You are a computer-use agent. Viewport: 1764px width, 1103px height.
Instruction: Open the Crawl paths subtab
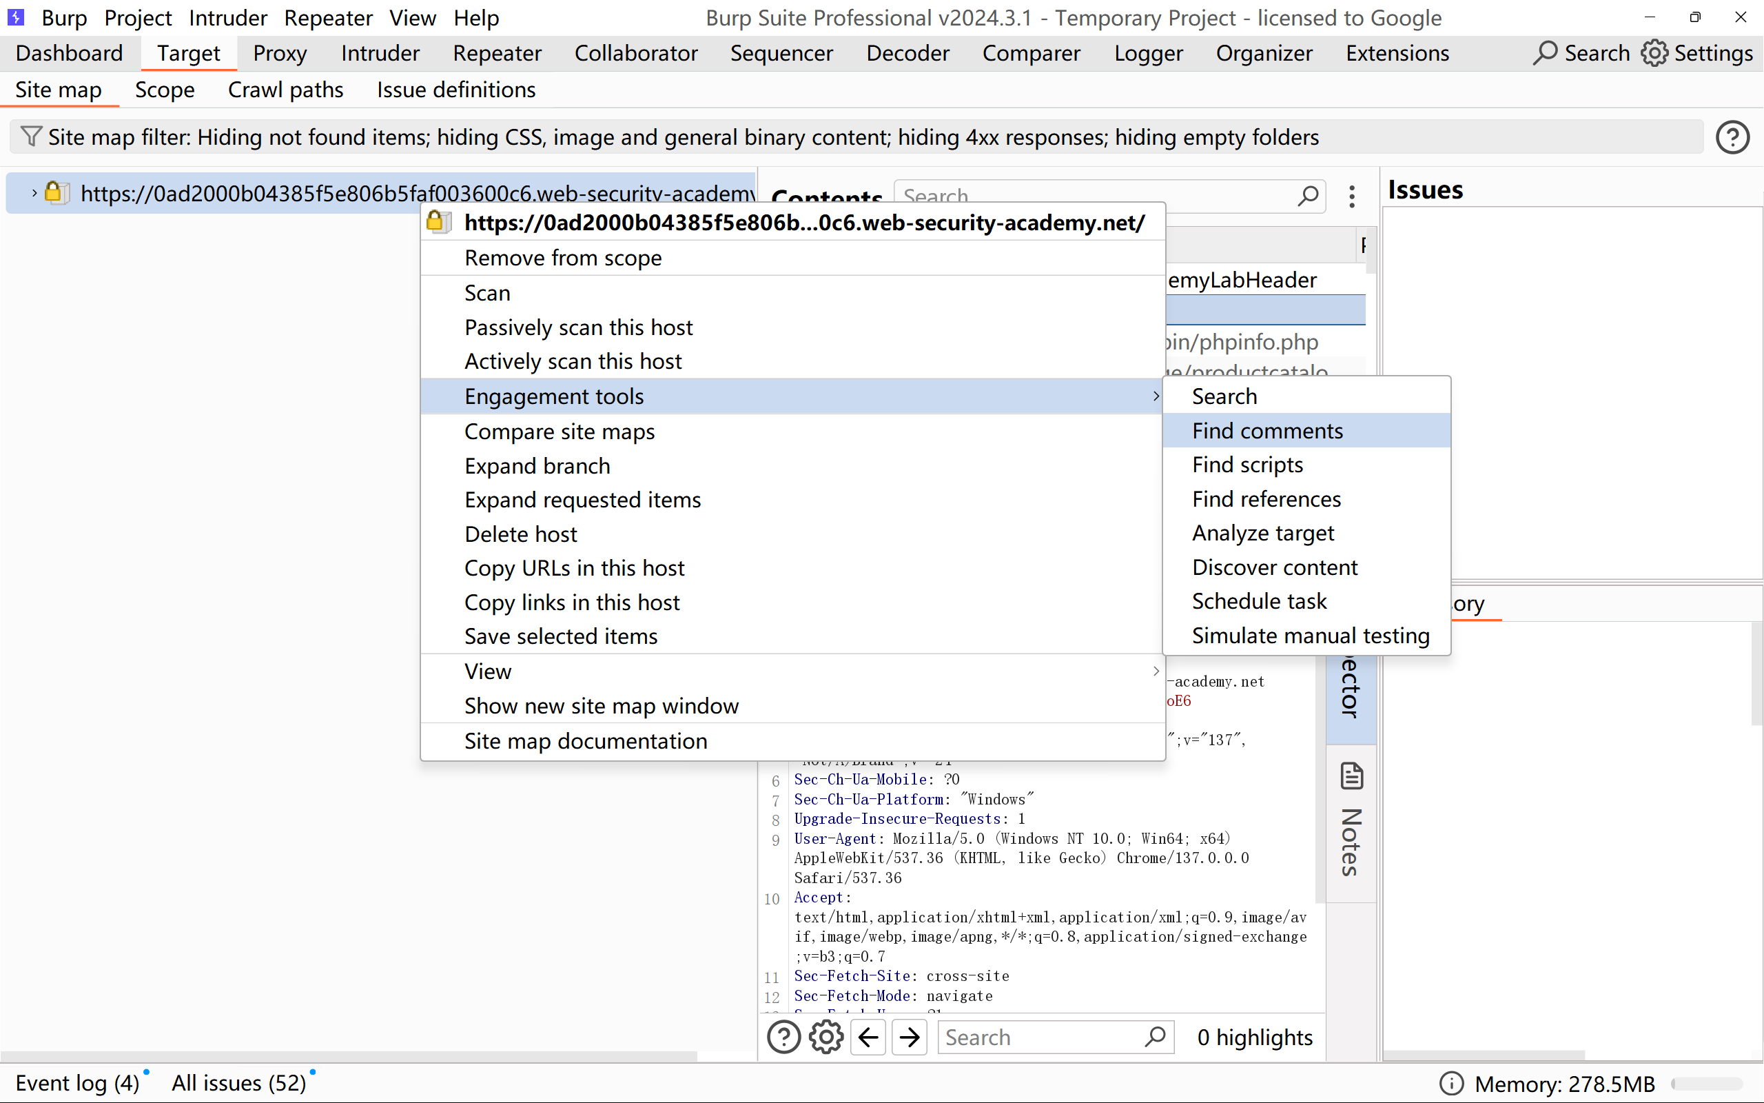pyautogui.click(x=285, y=90)
